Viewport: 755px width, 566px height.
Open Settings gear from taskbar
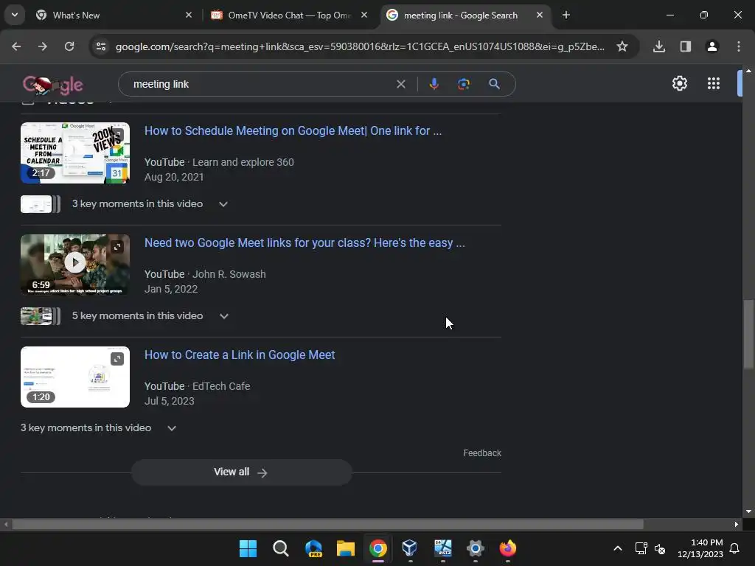click(x=476, y=548)
